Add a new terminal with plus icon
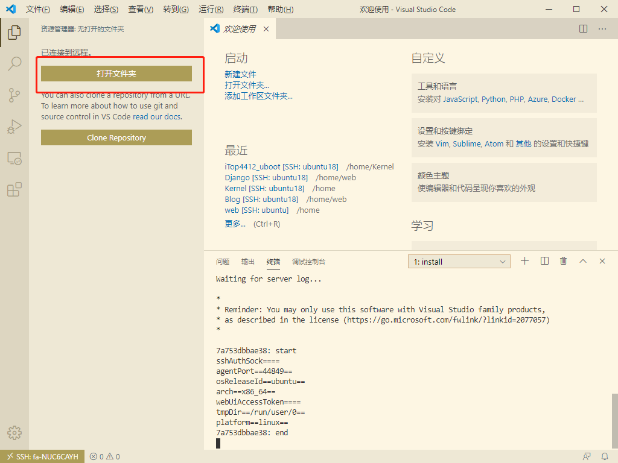Screen dimensions: 618x463 524,261
